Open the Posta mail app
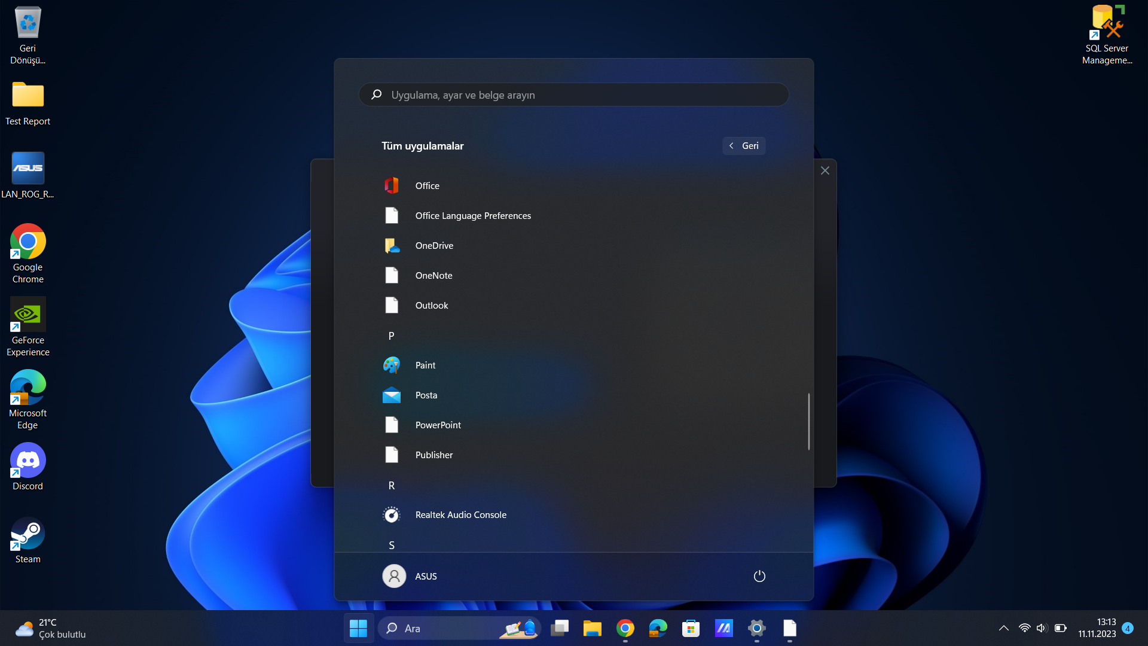Image resolution: width=1148 pixels, height=646 pixels. (x=426, y=395)
